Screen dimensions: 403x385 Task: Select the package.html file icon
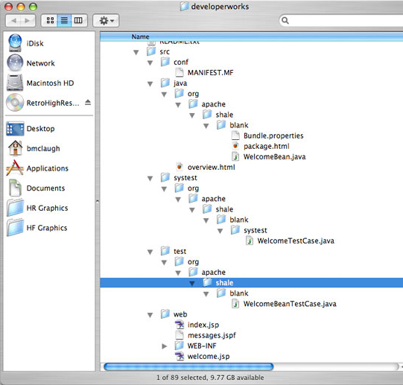235,146
